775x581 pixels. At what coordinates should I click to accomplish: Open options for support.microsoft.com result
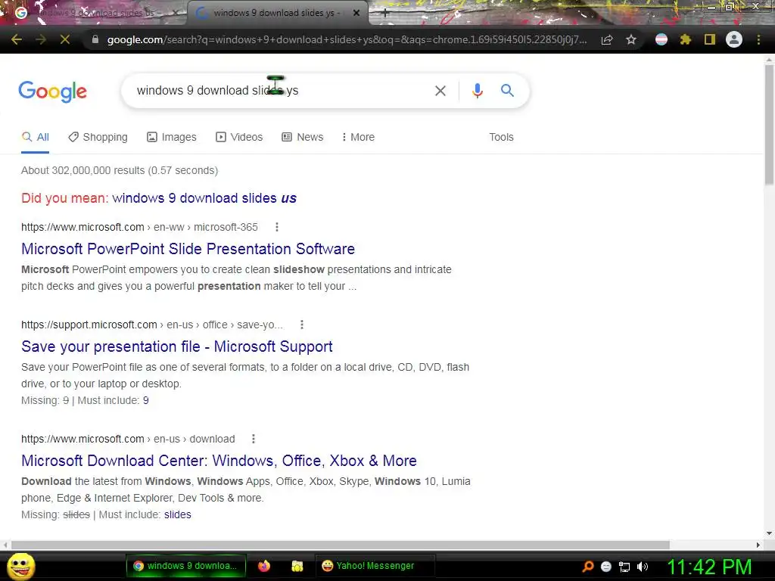coord(302,325)
